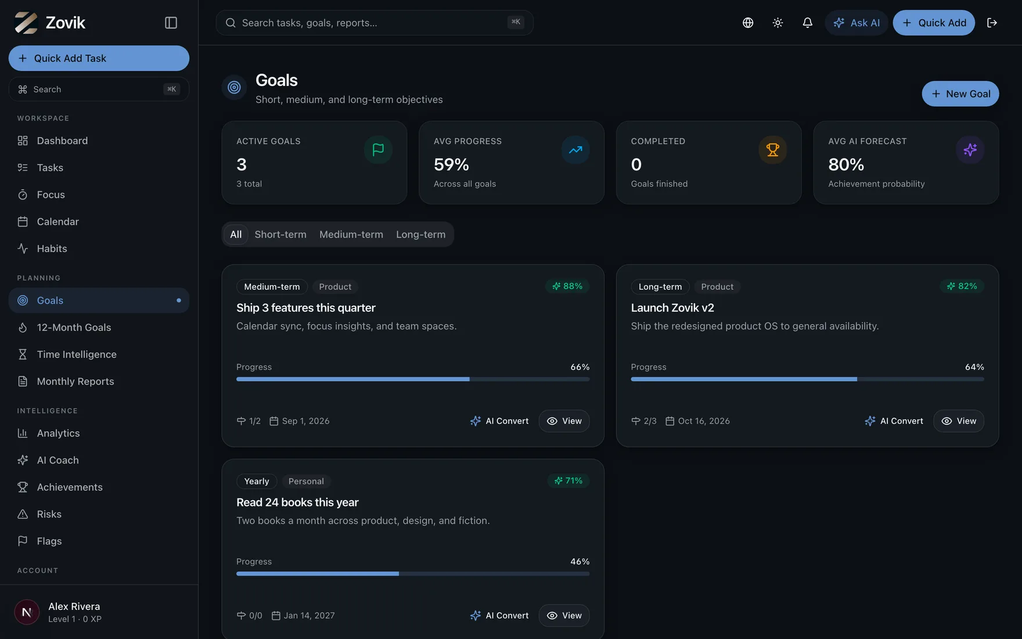The height and width of the screenshot is (639, 1022).
Task: Click the Personal category tag
Action: (306, 482)
